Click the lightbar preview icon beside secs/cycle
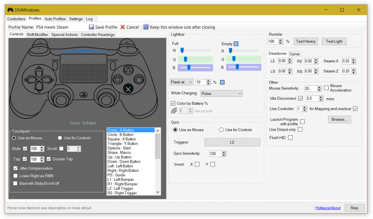The image size is (373, 219). 174,111
